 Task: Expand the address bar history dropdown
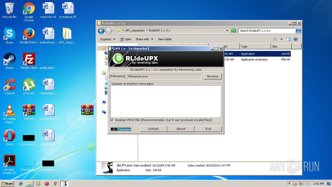click(x=227, y=31)
